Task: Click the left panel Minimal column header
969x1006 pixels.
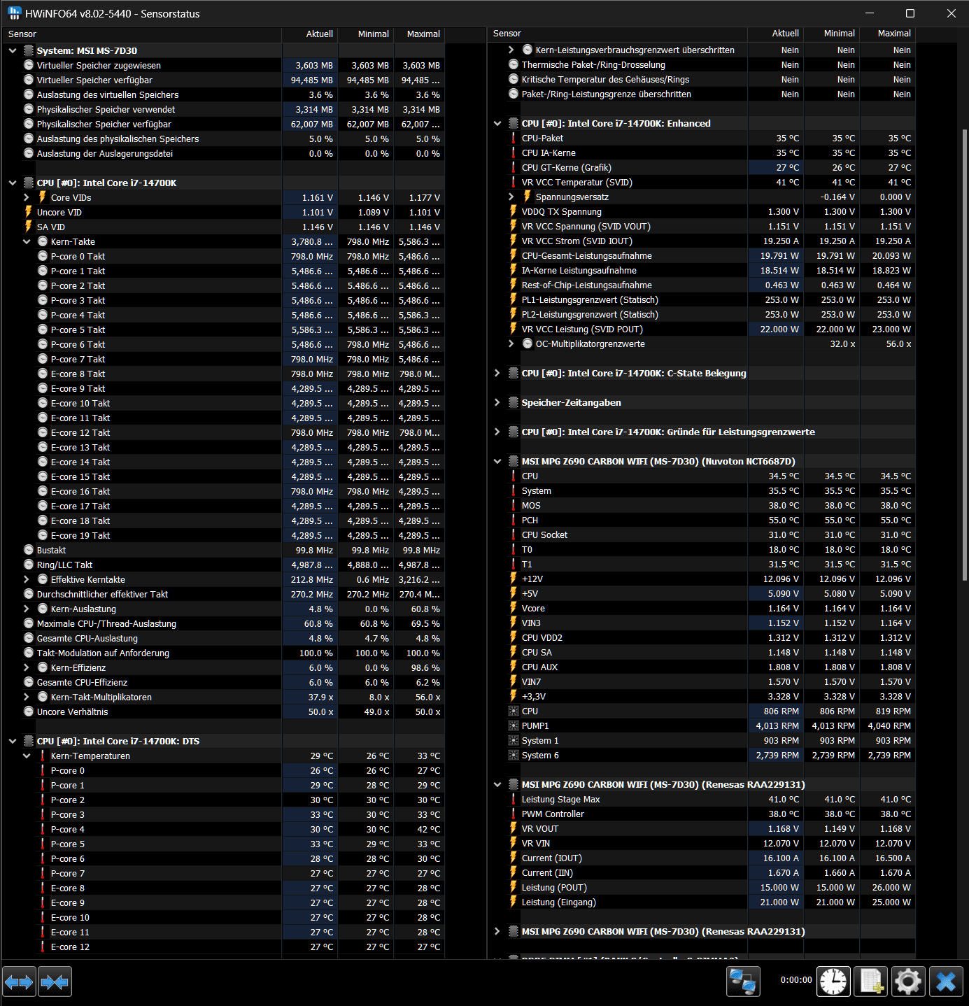Action: [x=366, y=34]
